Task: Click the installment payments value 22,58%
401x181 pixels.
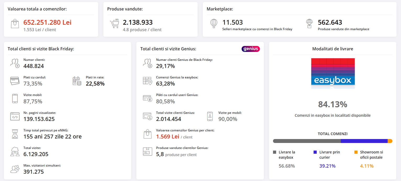Action: [95, 84]
